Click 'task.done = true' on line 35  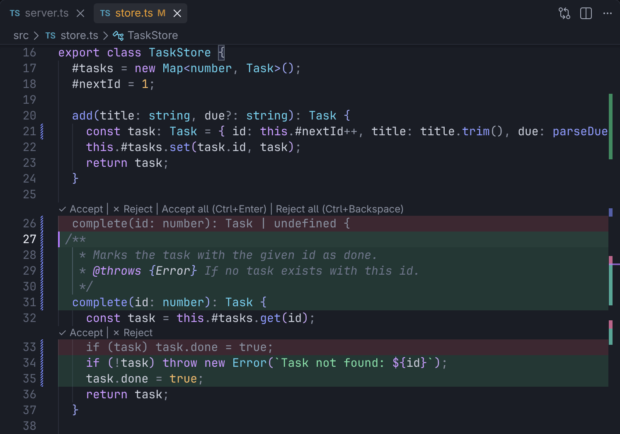[x=141, y=379]
